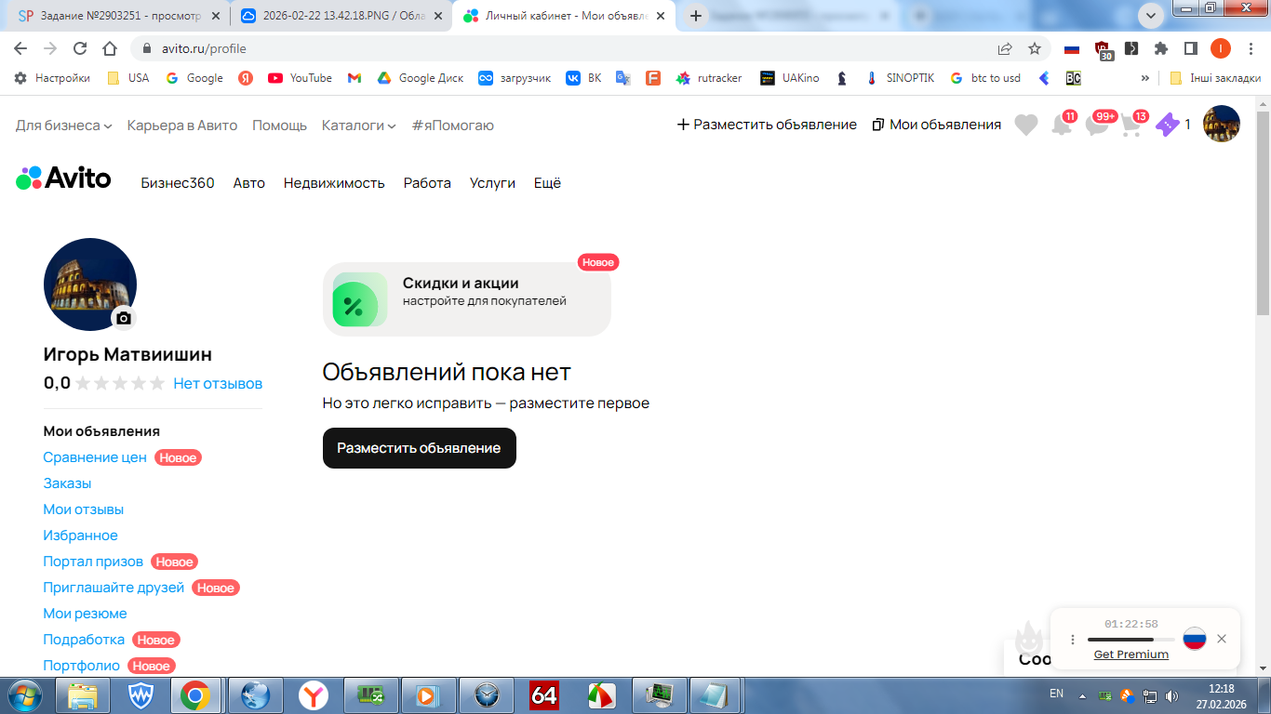Open the Google Translate bookmark icon

click(x=623, y=78)
